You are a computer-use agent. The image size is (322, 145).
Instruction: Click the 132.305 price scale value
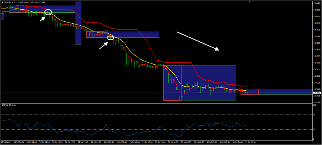316,82
